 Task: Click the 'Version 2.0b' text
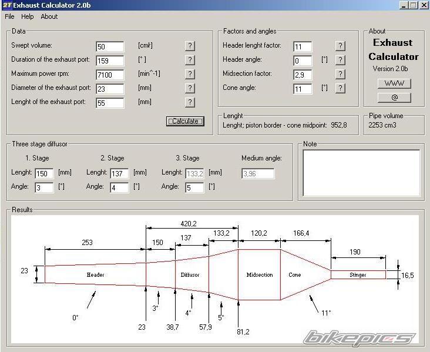(x=390, y=69)
